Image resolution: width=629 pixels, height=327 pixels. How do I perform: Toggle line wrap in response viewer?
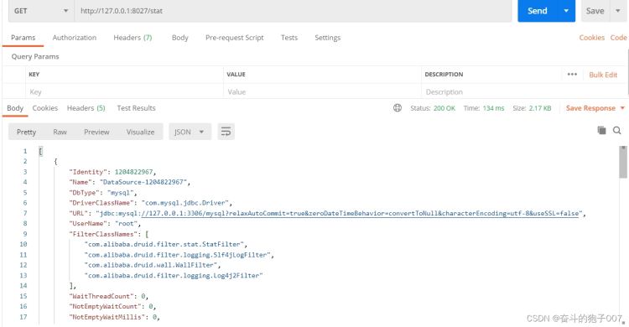pyautogui.click(x=226, y=132)
